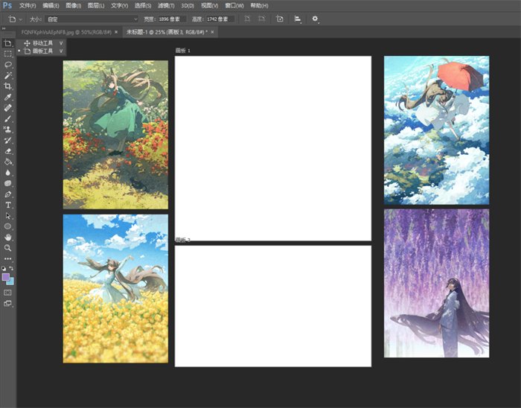Viewport: 521px width, 408px height.
Task: Select the Zoom magnifier tool
Action: click(x=8, y=248)
